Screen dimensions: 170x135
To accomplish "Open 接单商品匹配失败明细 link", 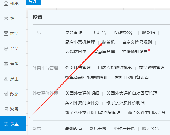I will click(86, 77).
